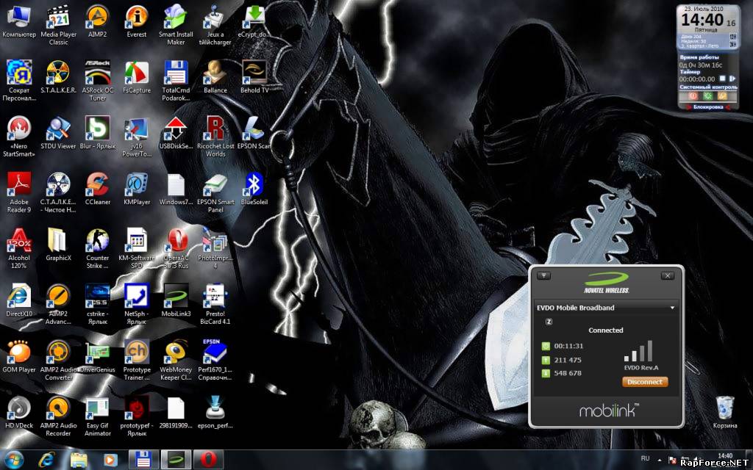Click the 548 678 download counter
Screen dimensions: 753x470
coord(568,373)
